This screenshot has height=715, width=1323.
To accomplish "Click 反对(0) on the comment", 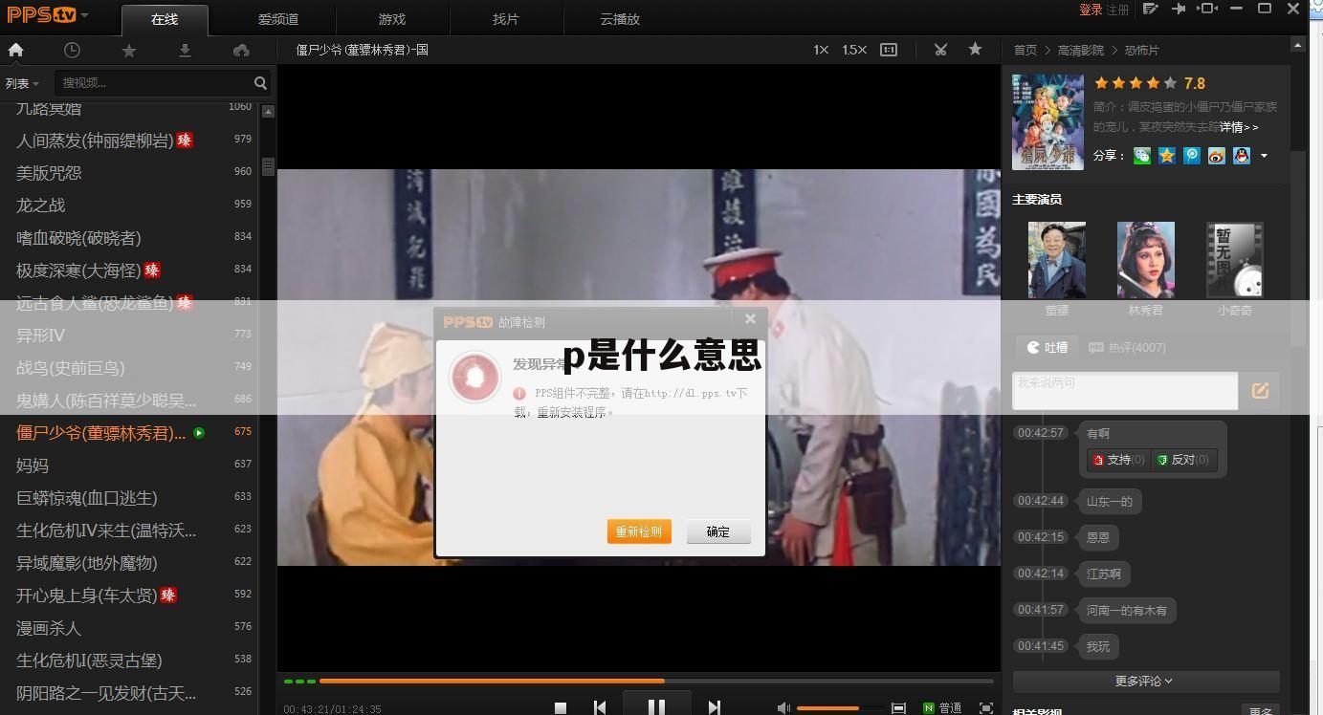I will [x=1183, y=460].
